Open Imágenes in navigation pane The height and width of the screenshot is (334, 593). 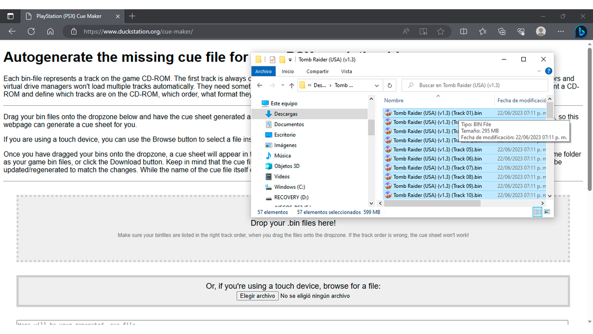click(285, 145)
